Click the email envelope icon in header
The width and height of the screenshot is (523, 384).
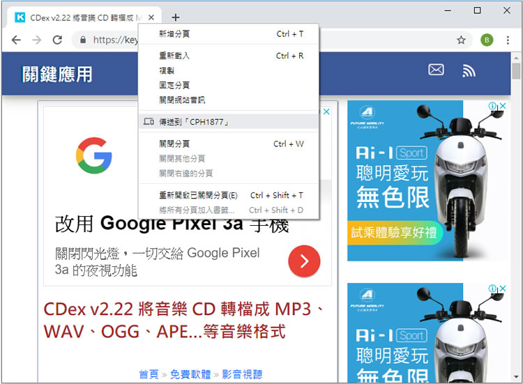coord(436,70)
